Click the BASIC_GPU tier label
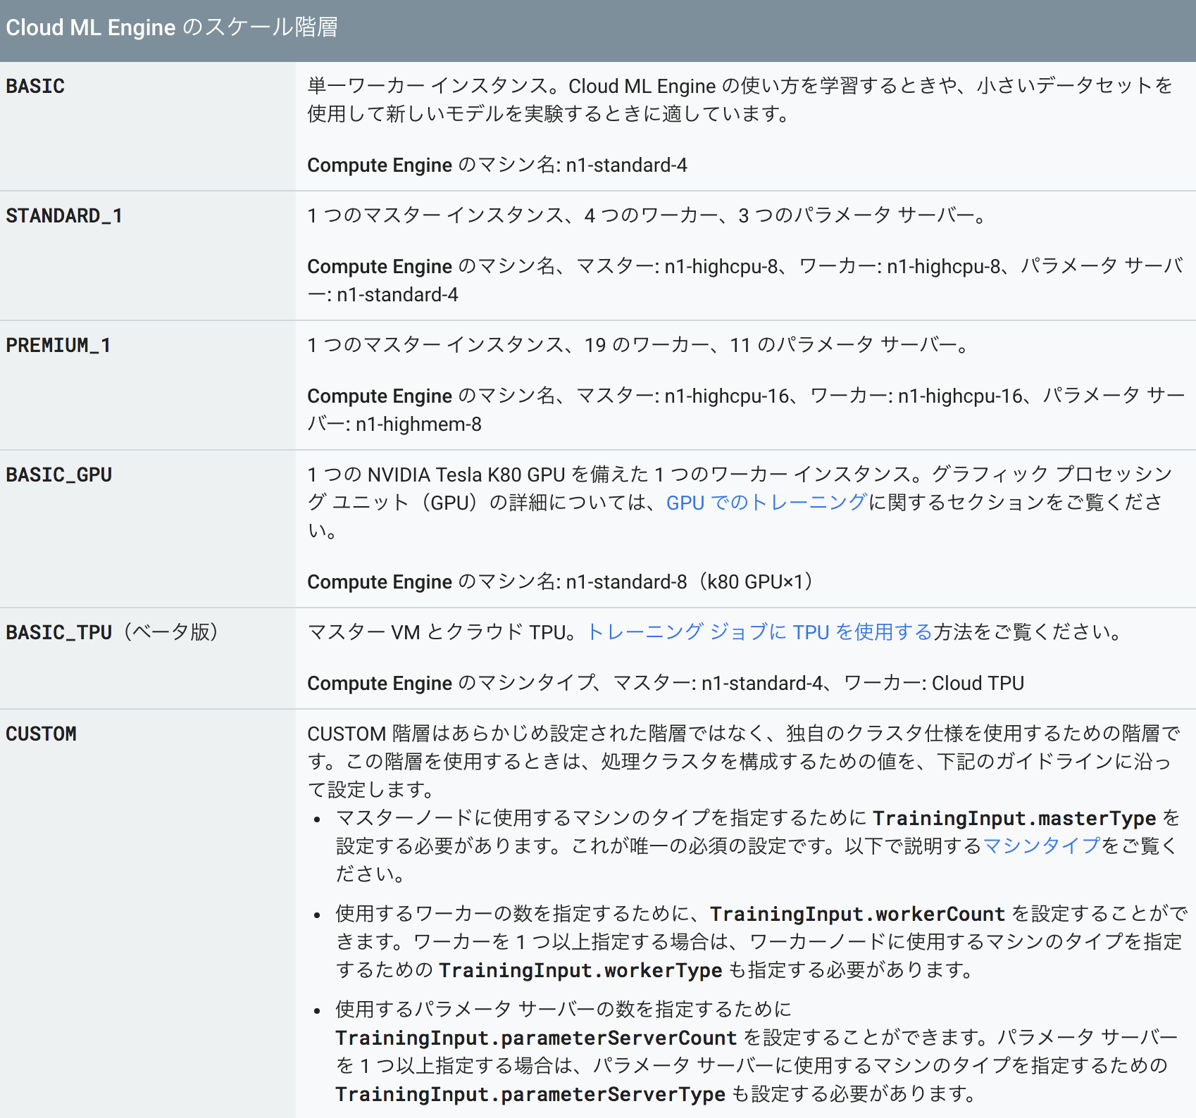Screen dimensions: 1196x1118 click(59, 475)
